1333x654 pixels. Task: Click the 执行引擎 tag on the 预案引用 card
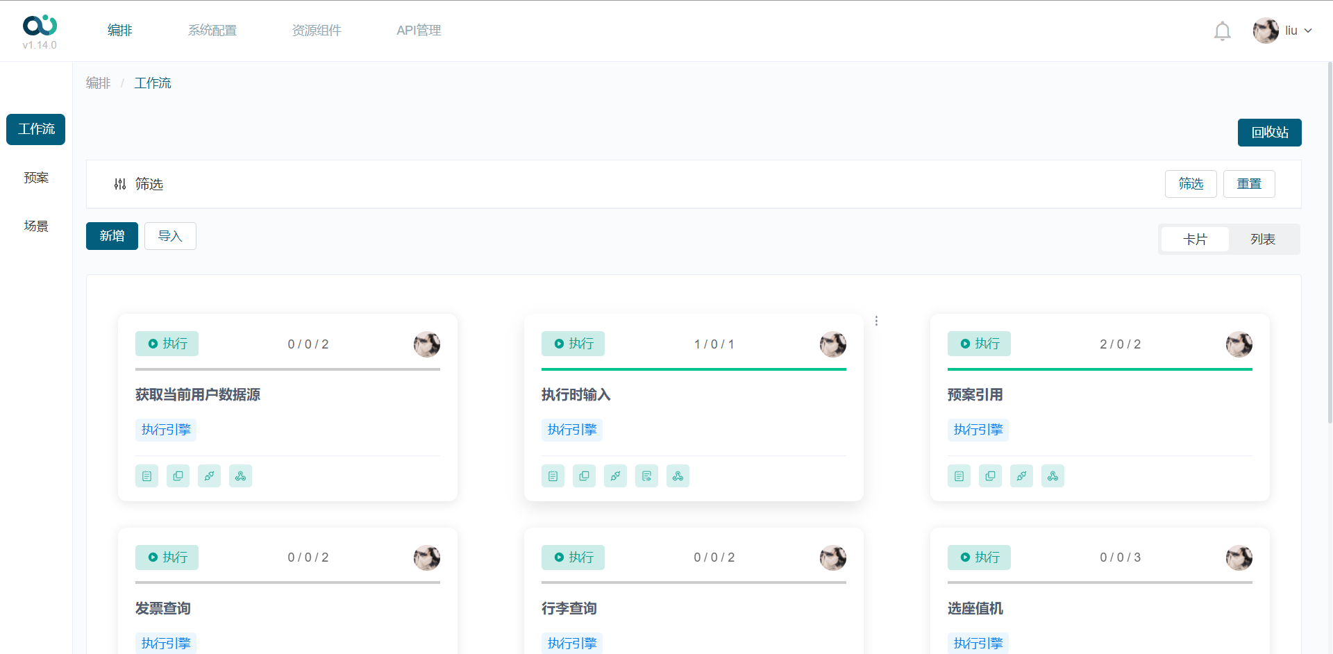(x=978, y=430)
